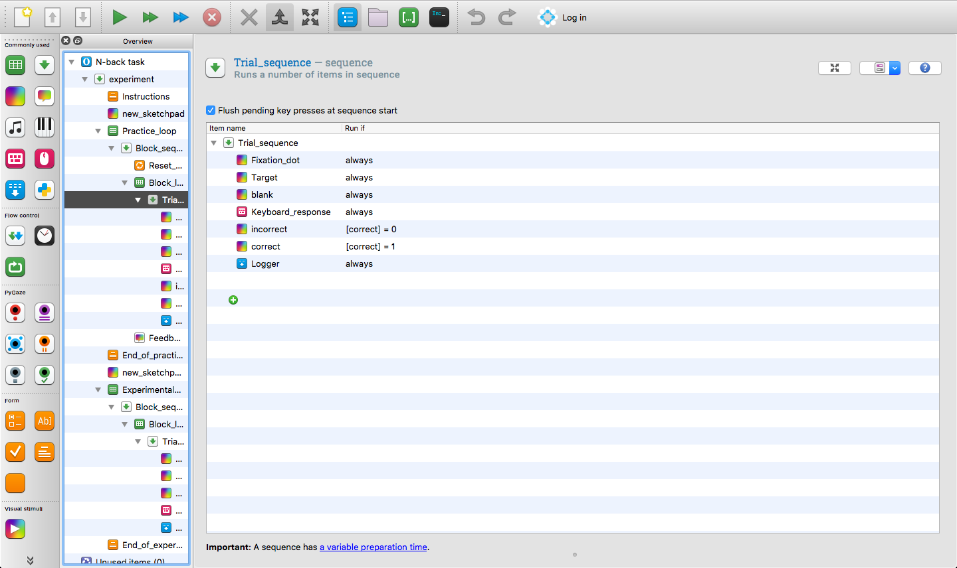
Task: Open the debug console window
Action: pos(439,17)
